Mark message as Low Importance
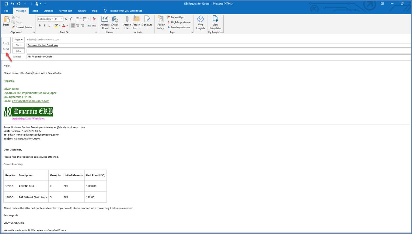This screenshot has width=412, height=234. pyautogui.click(x=179, y=27)
